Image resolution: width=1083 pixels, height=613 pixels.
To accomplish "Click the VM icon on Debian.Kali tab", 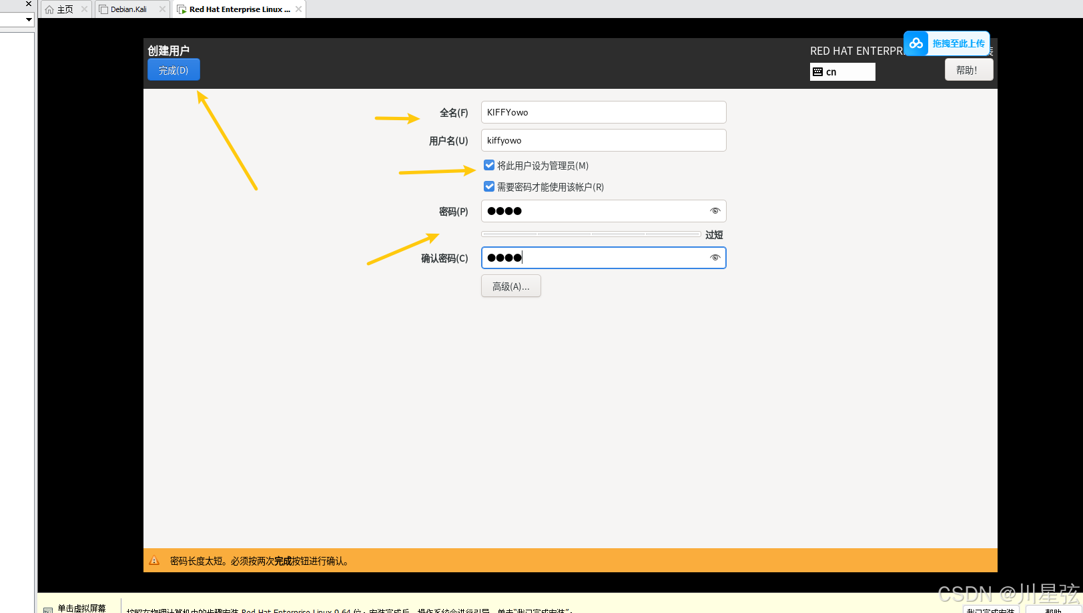I will (x=103, y=9).
